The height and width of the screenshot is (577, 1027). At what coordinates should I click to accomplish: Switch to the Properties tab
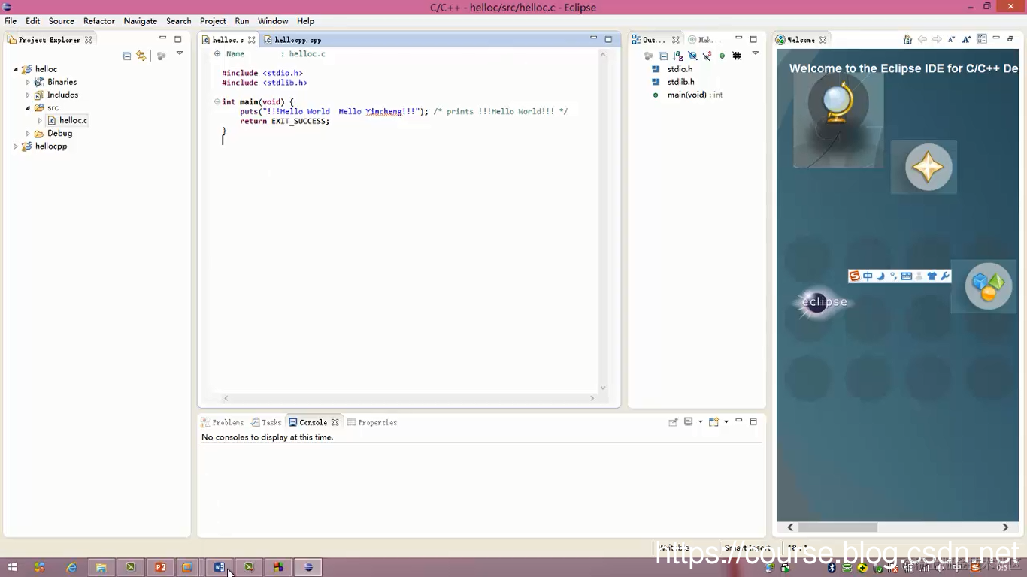coord(371,422)
